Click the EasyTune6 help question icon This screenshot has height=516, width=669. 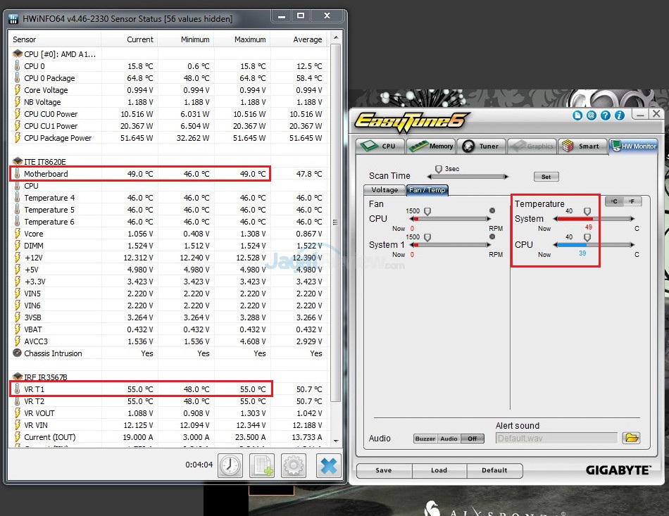coord(606,115)
